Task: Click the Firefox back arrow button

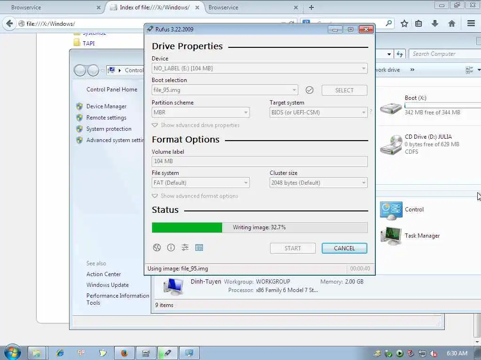Action: click(9, 23)
